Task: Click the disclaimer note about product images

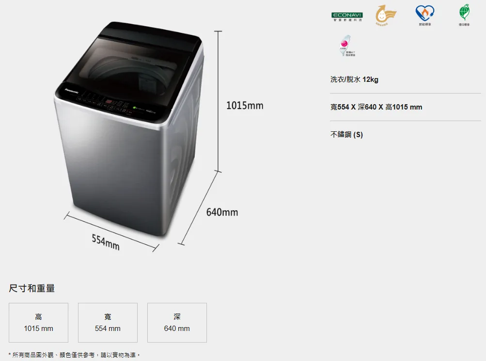Action: [75, 355]
